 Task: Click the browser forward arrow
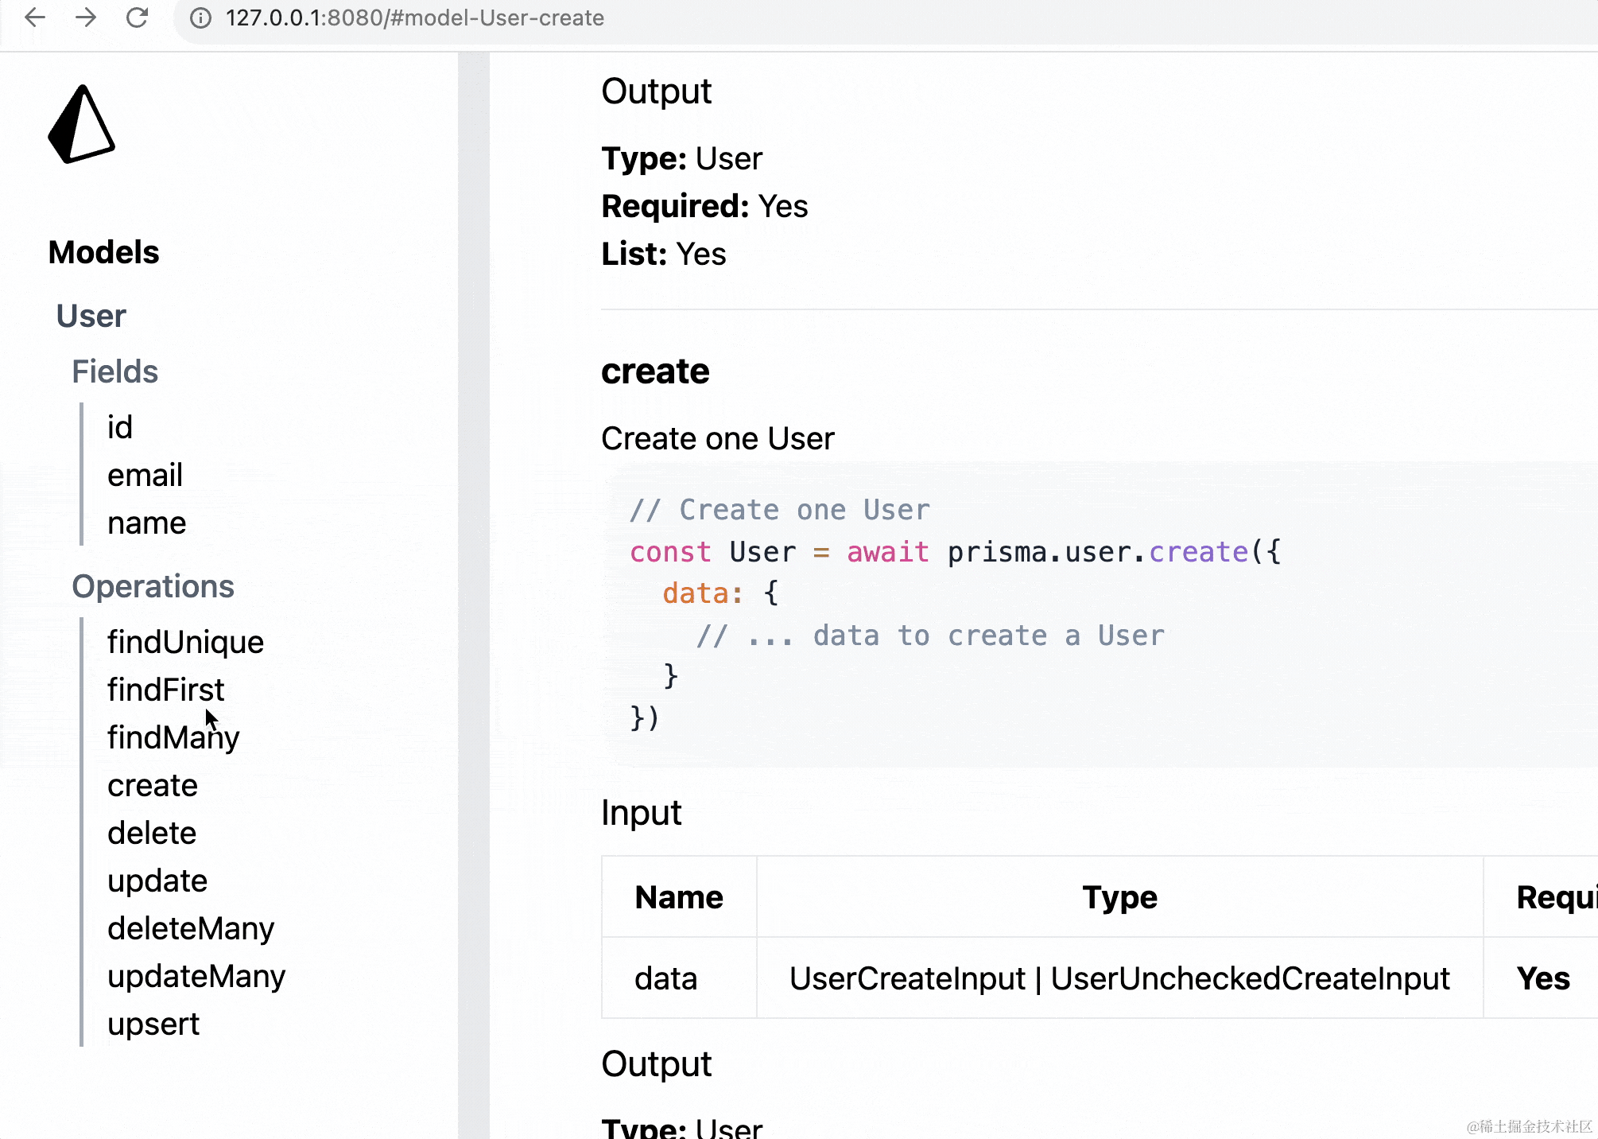click(x=86, y=17)
